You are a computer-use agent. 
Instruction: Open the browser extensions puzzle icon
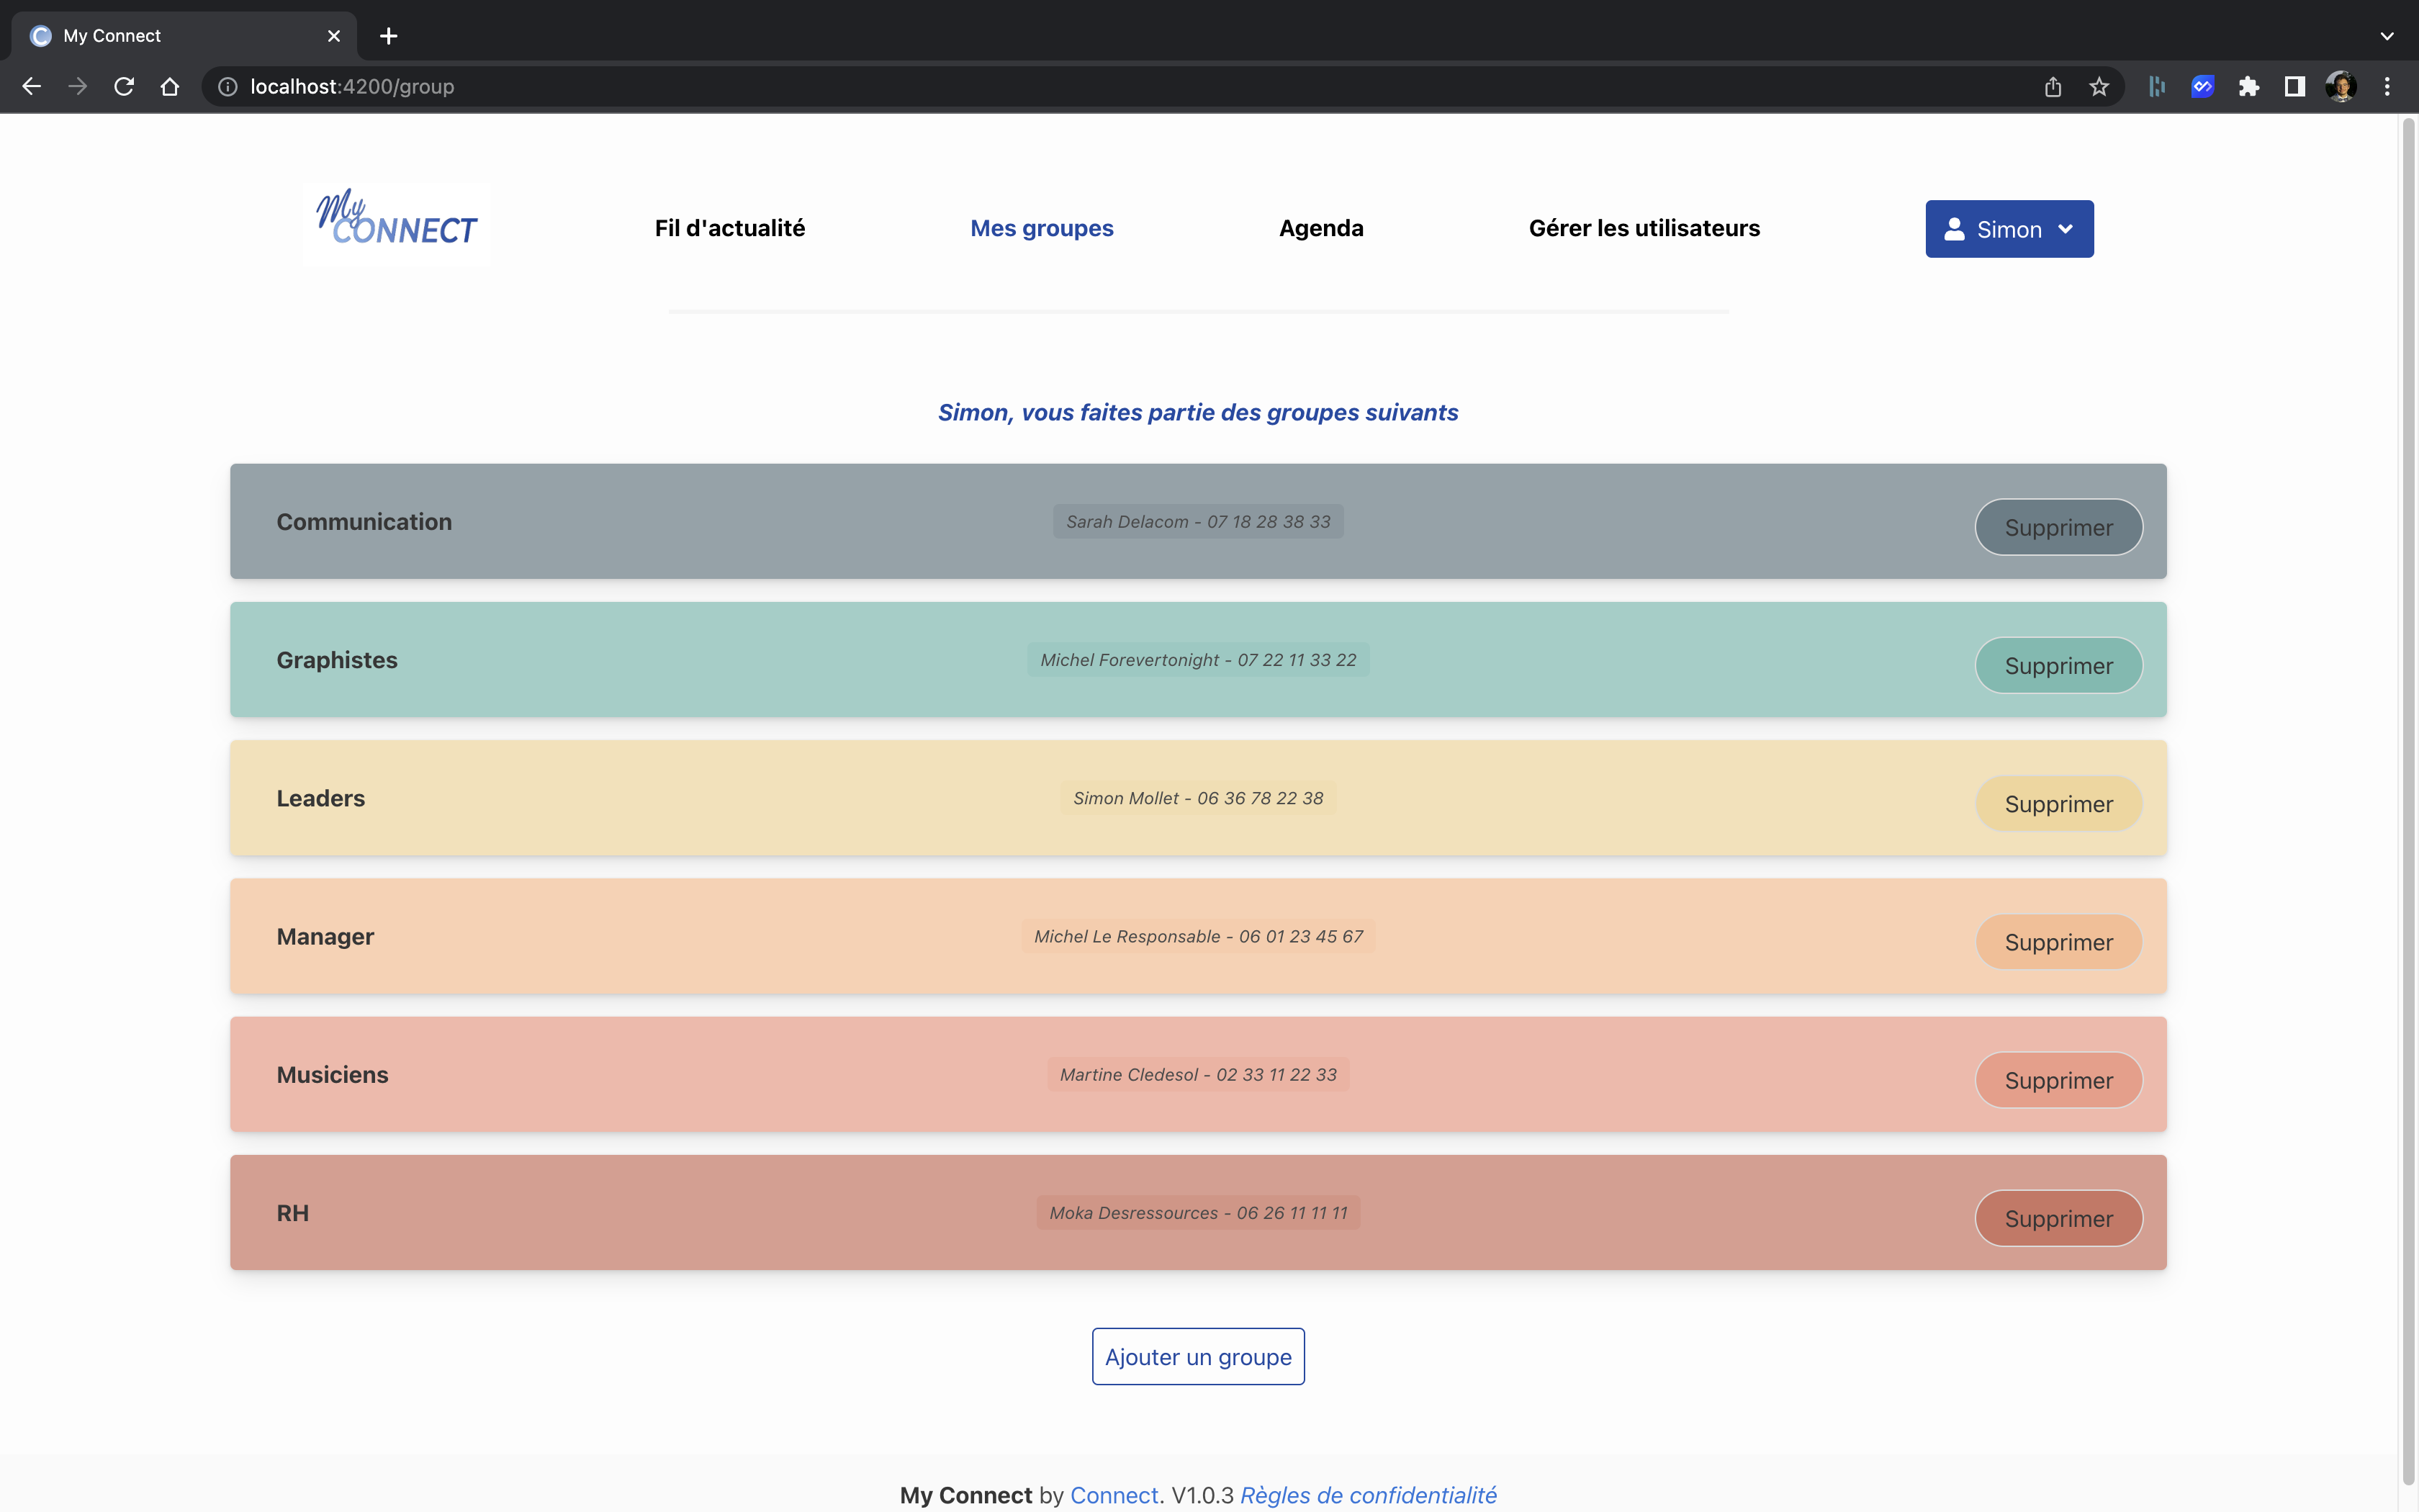tap(2249, 86)
